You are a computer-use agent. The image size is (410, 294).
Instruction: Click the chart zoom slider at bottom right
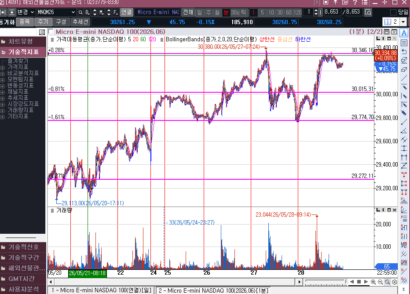pyautogui.click(x=326, y=282)
